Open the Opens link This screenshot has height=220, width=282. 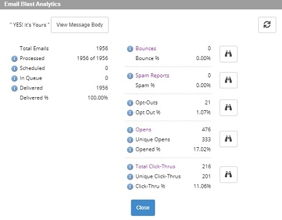click(143, 130)
